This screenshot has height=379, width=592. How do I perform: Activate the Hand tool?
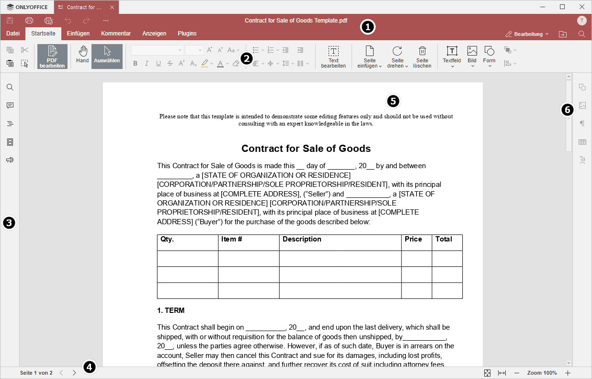coord(82,57)
